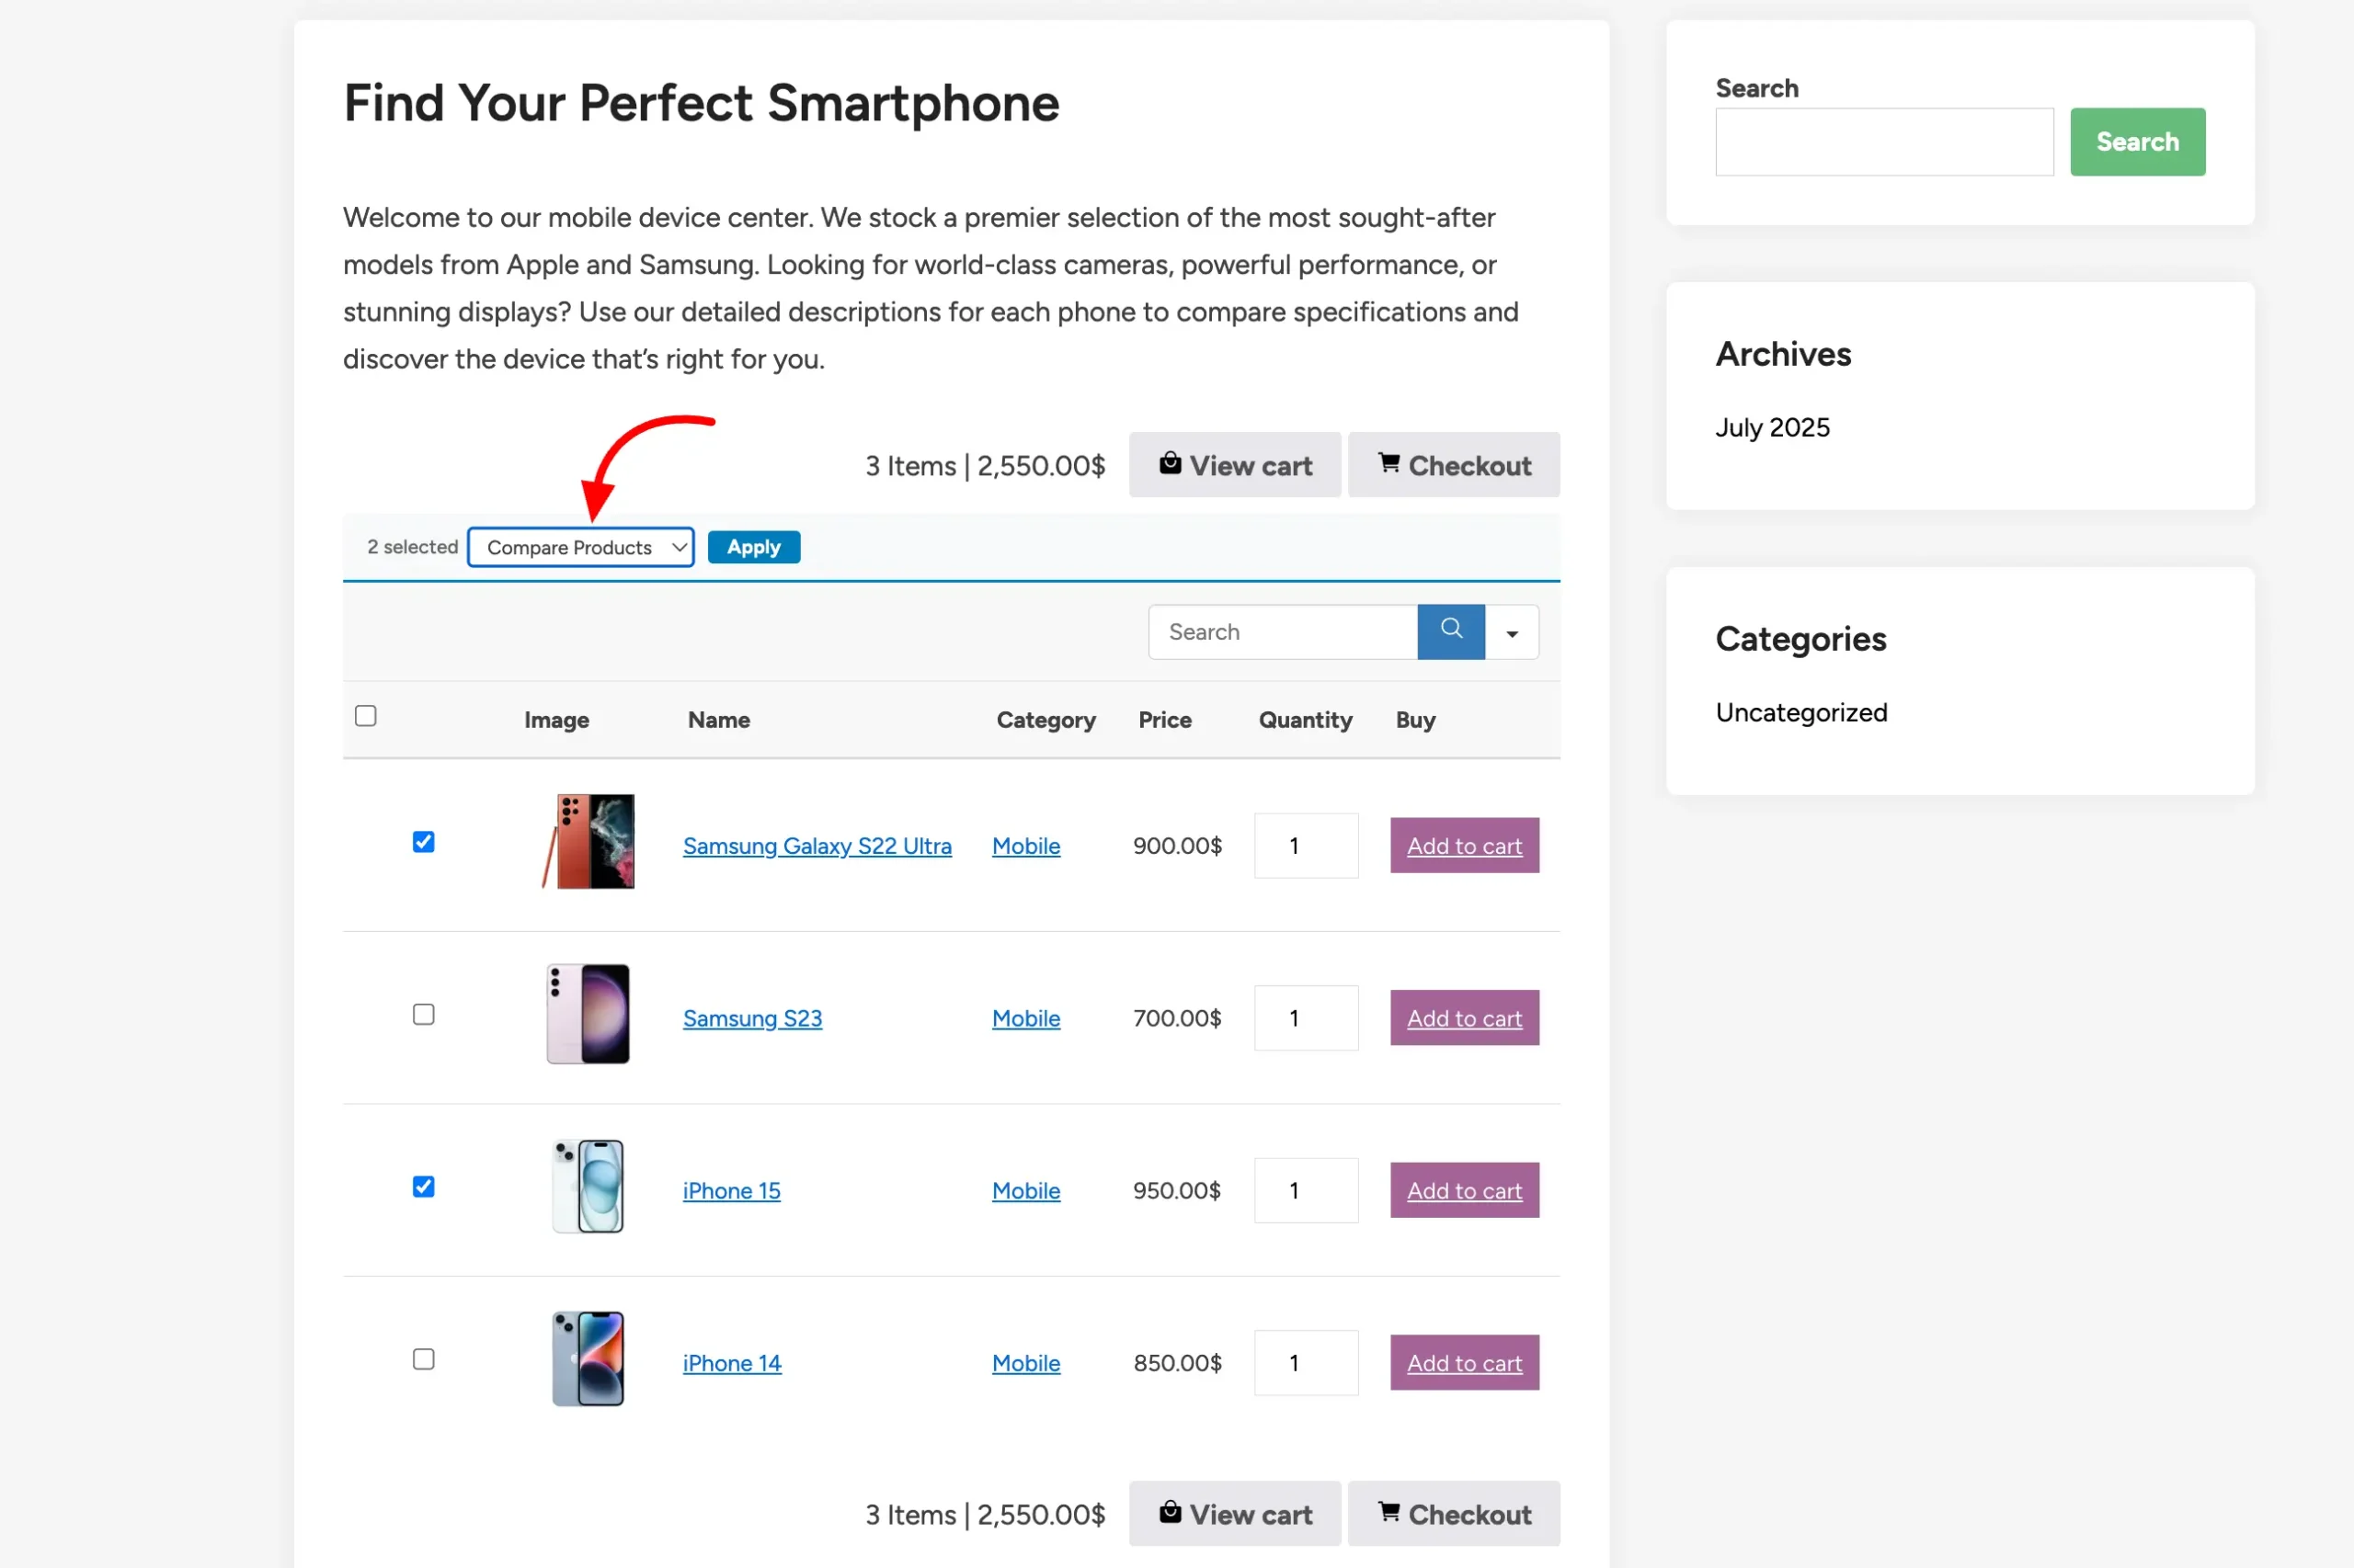The height and width of the screenshot is (1568, 2354).
Task: Open the Mobile category link for Samsung Galaxy S22 Ultra
Action: pyautogui.click(x=1026, y=846)
